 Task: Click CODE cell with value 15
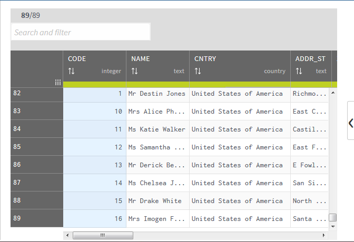coord(95,201)
